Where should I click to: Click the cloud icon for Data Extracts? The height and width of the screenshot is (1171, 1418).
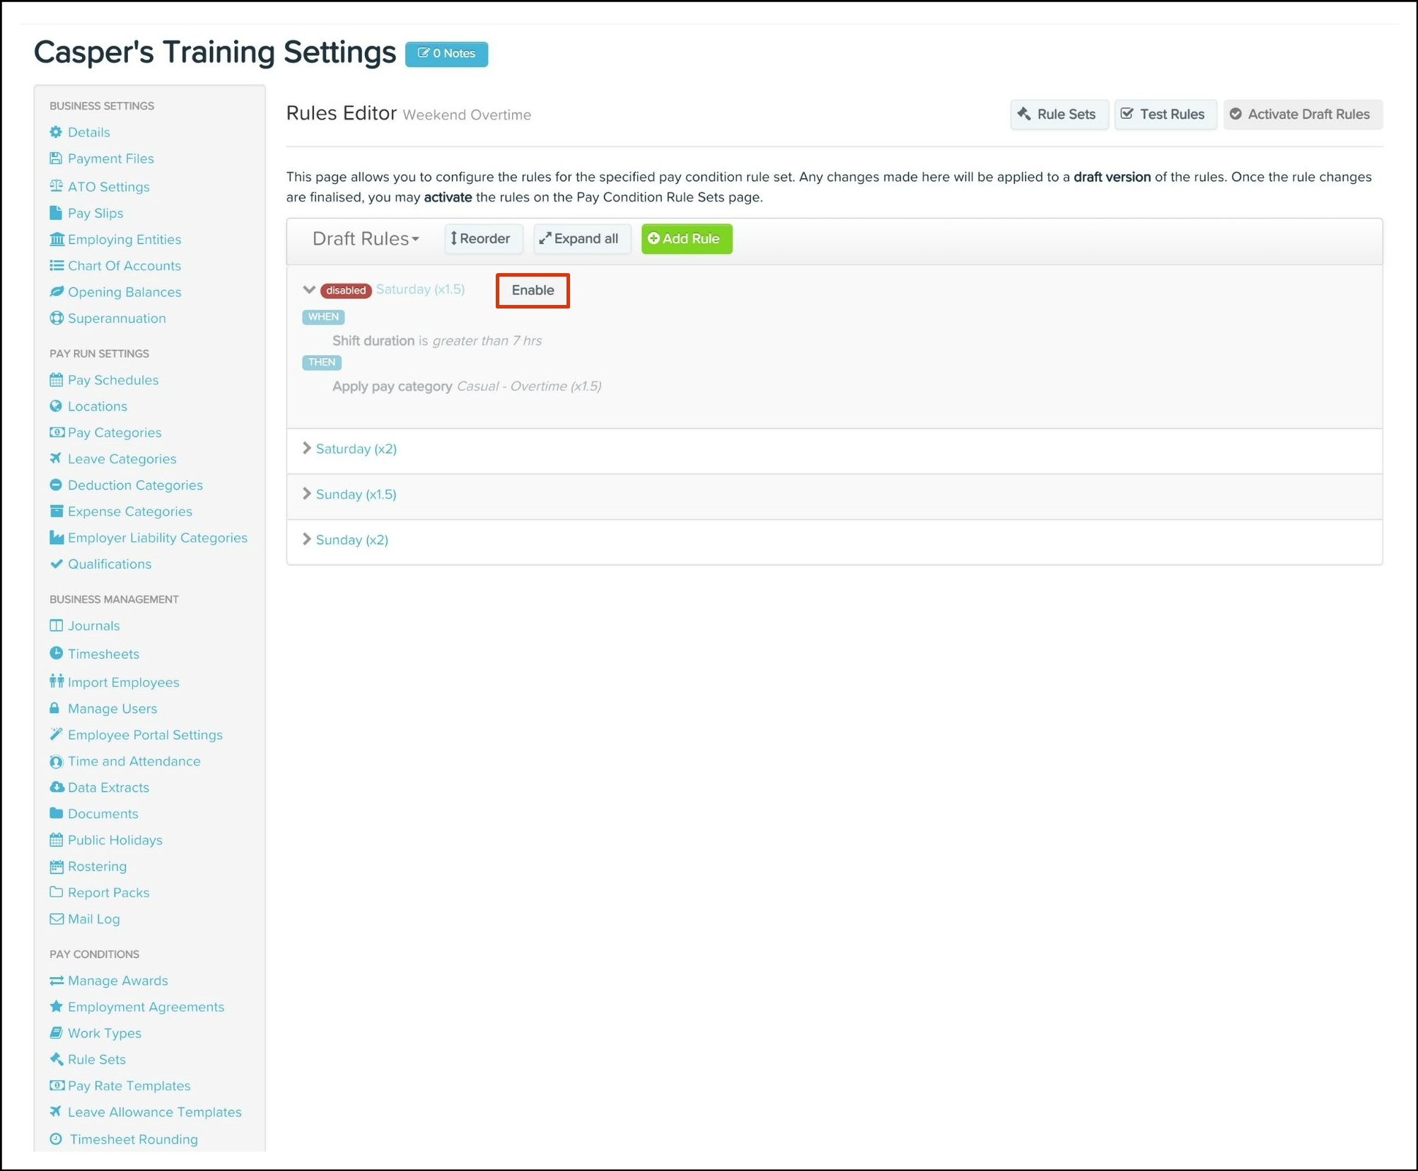(56, 787)
